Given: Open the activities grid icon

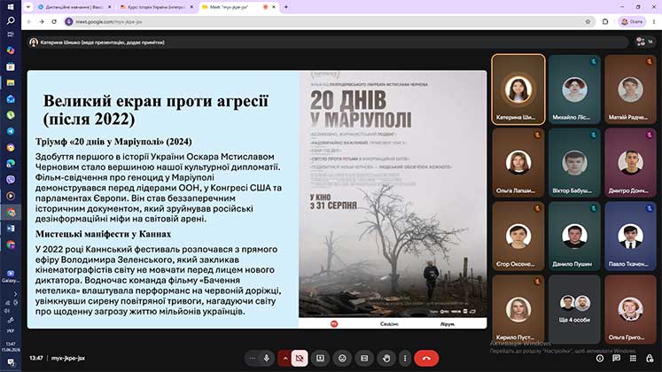Looking at the screenshot, I should [x=633, y=358].
